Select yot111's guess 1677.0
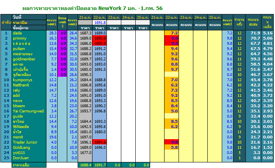Image resolution: width=275 pixels, height=168 pixels. (x=85, y=152)
